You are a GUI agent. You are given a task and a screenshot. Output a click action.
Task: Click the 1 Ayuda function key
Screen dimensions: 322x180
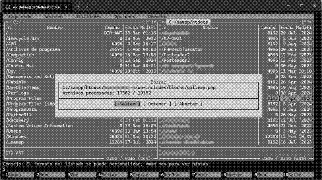coord(19,175)
